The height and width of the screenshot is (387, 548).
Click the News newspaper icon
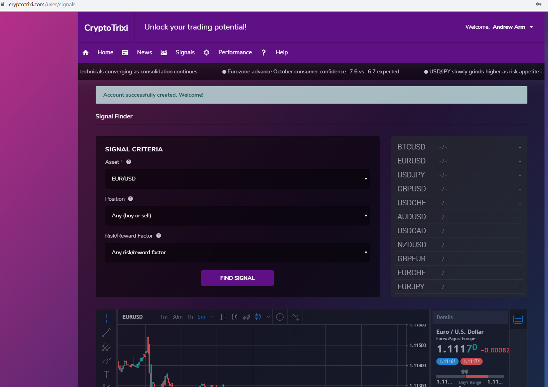click(125, 52)
